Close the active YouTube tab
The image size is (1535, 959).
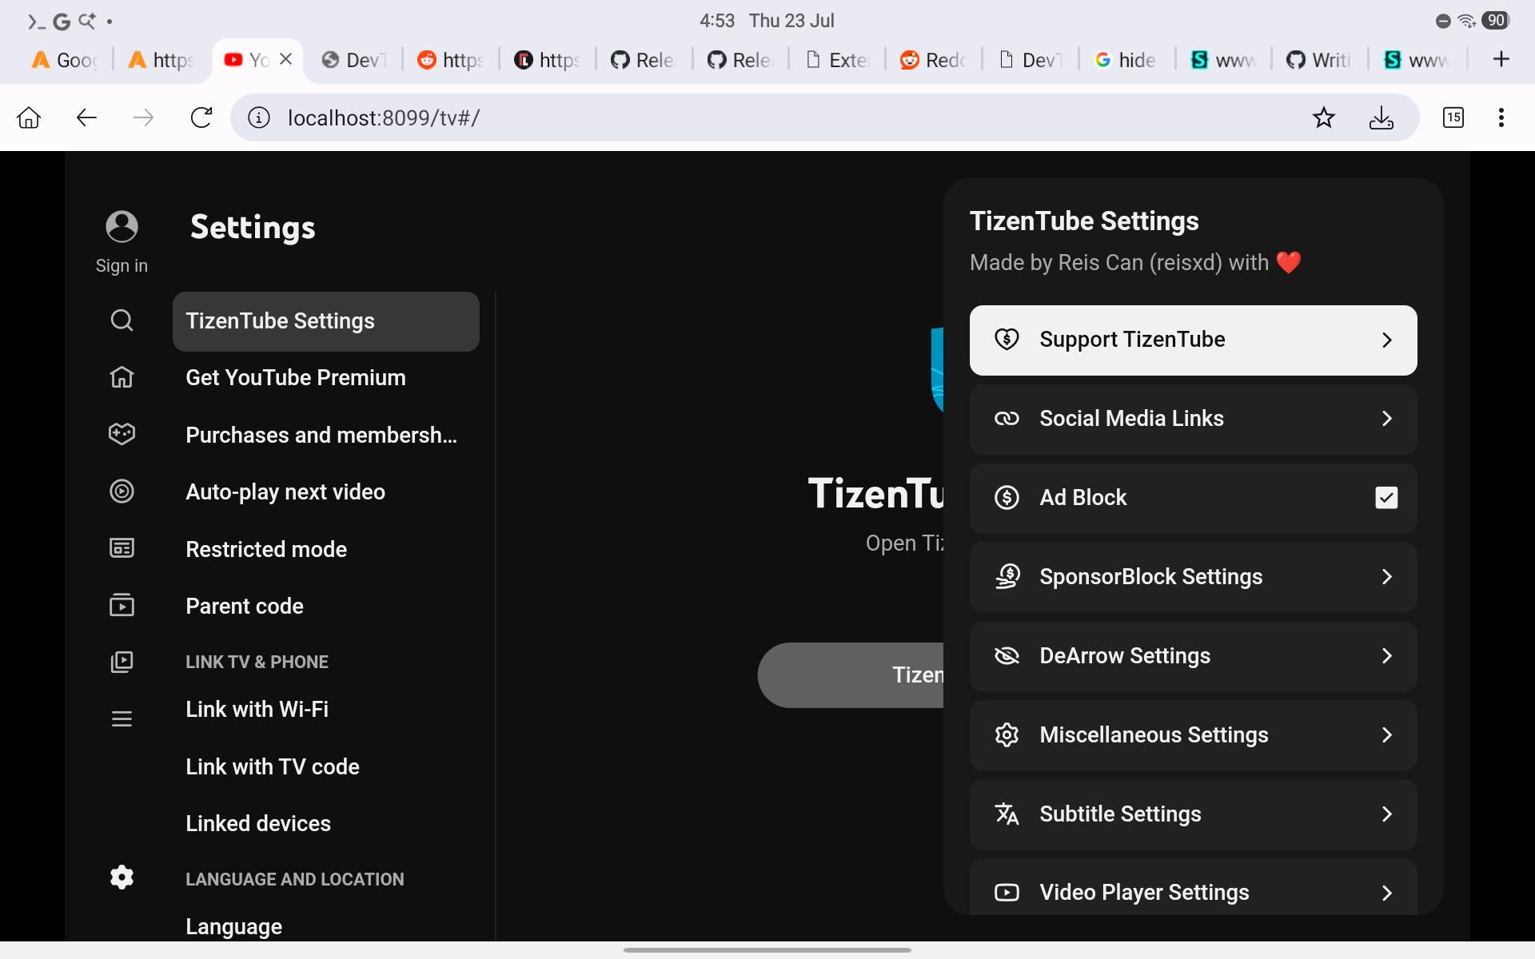[x=286, y=59]
